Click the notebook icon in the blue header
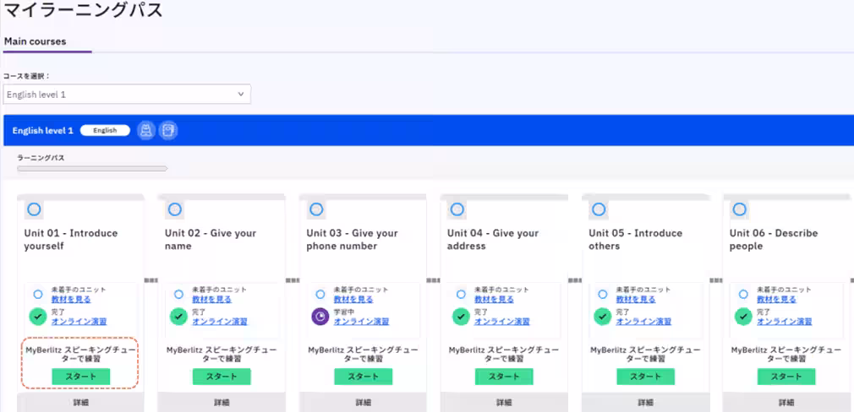Image resolution: width=854 pixels, height=412 pixels. [x=168, y=130]
